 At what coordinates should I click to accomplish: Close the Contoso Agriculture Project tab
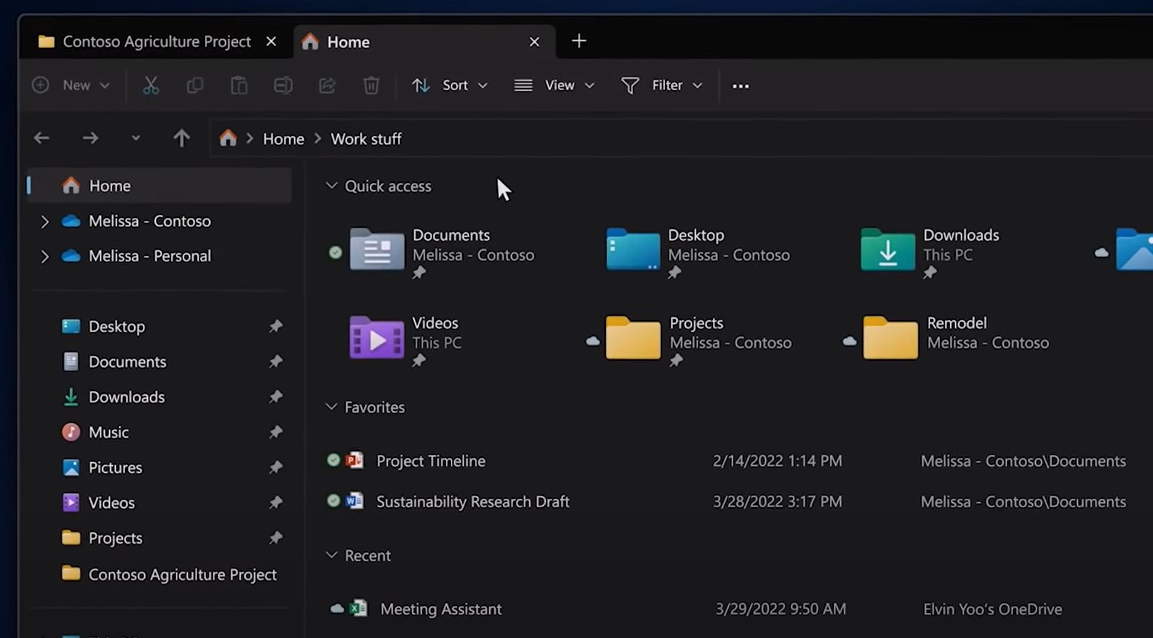271,41
